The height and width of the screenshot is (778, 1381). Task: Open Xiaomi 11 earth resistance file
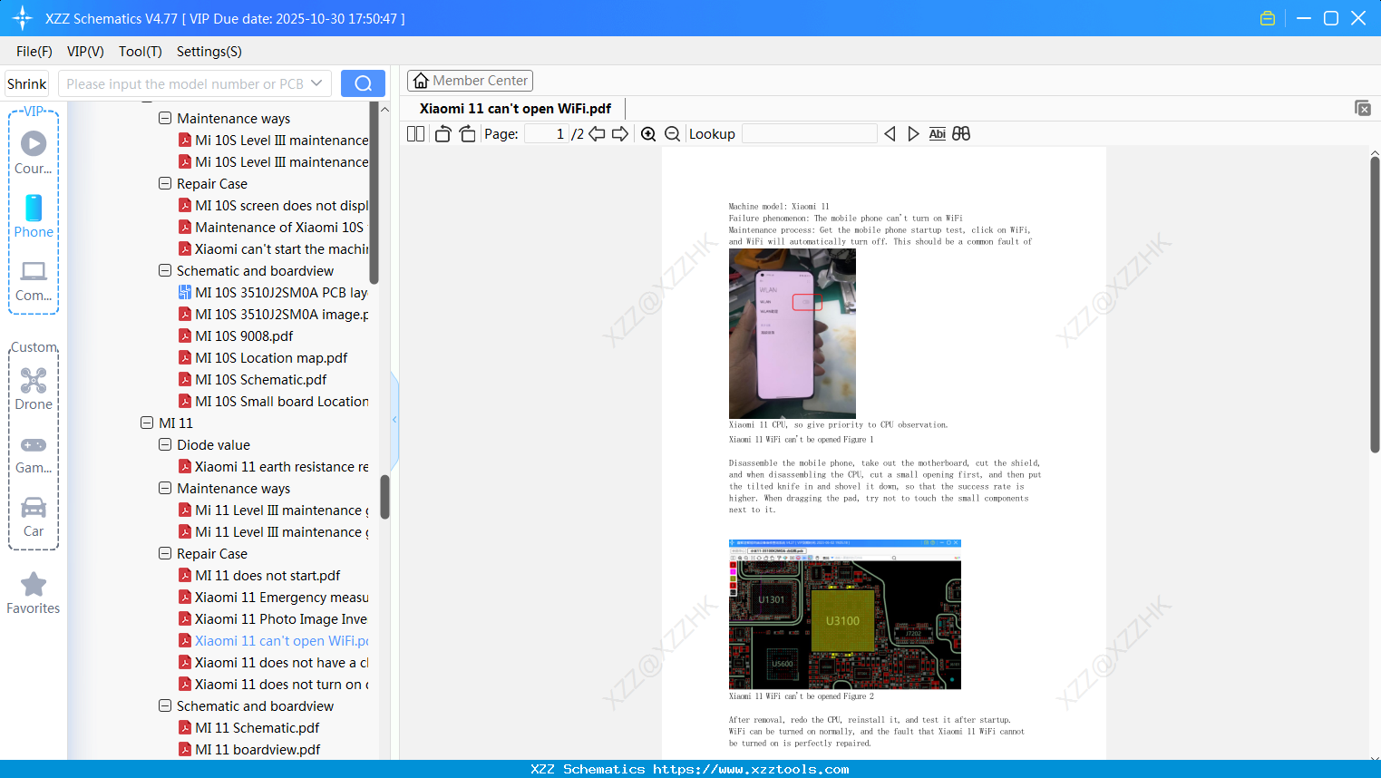[x=273, y=466]
